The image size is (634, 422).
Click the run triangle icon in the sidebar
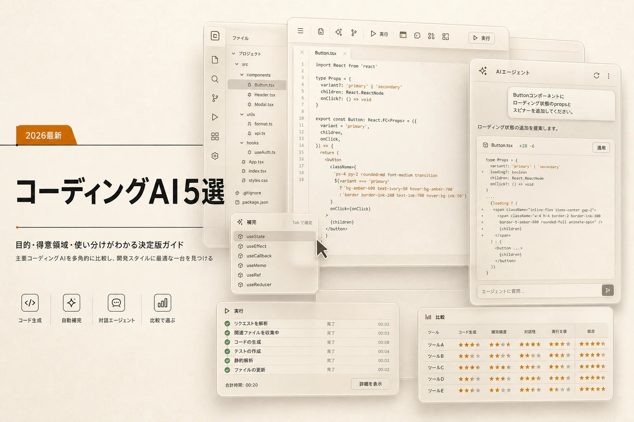click(215, 117)
